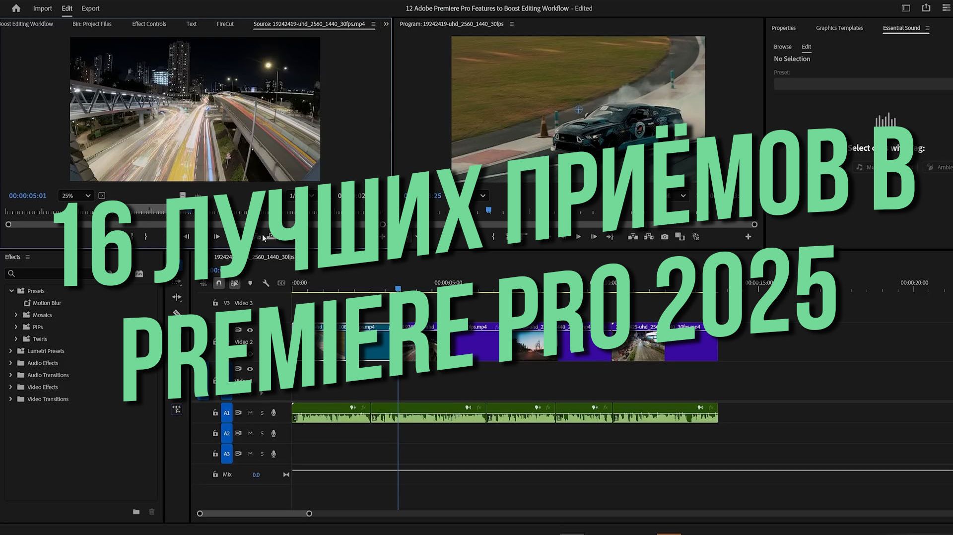Toggle Linked Selection in timeline
This screenshot has width=953, height=535.
pos(234,283)
